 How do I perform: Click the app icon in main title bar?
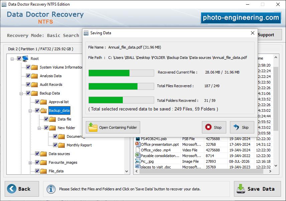coord(4,4)
